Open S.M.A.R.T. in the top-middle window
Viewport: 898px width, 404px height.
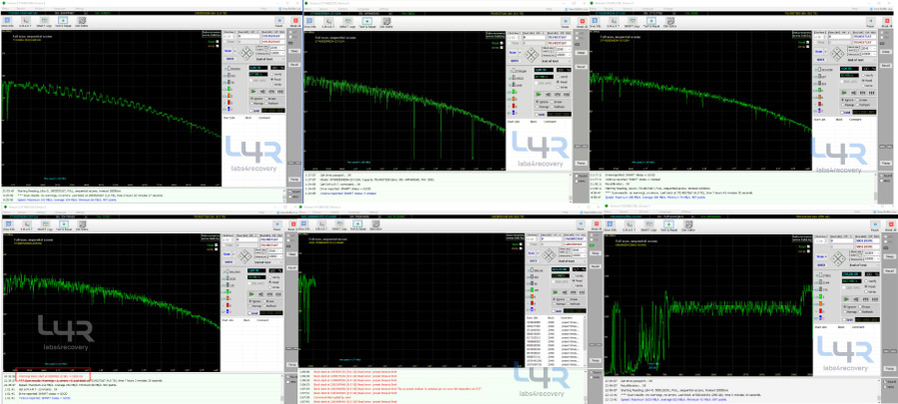click(x=328, y=23)
